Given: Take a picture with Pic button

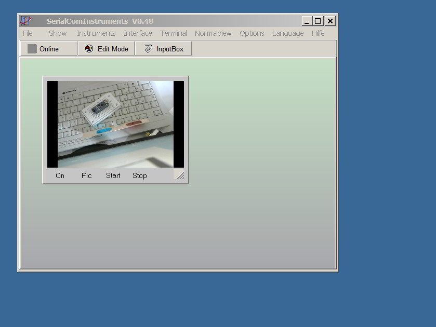Looking at the screenshot, I should click(x=86, y=175).
